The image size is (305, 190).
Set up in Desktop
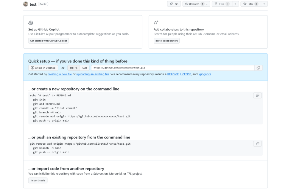(43, 68)
